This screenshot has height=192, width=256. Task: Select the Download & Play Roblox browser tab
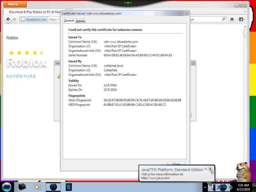(x=34, y=12)
